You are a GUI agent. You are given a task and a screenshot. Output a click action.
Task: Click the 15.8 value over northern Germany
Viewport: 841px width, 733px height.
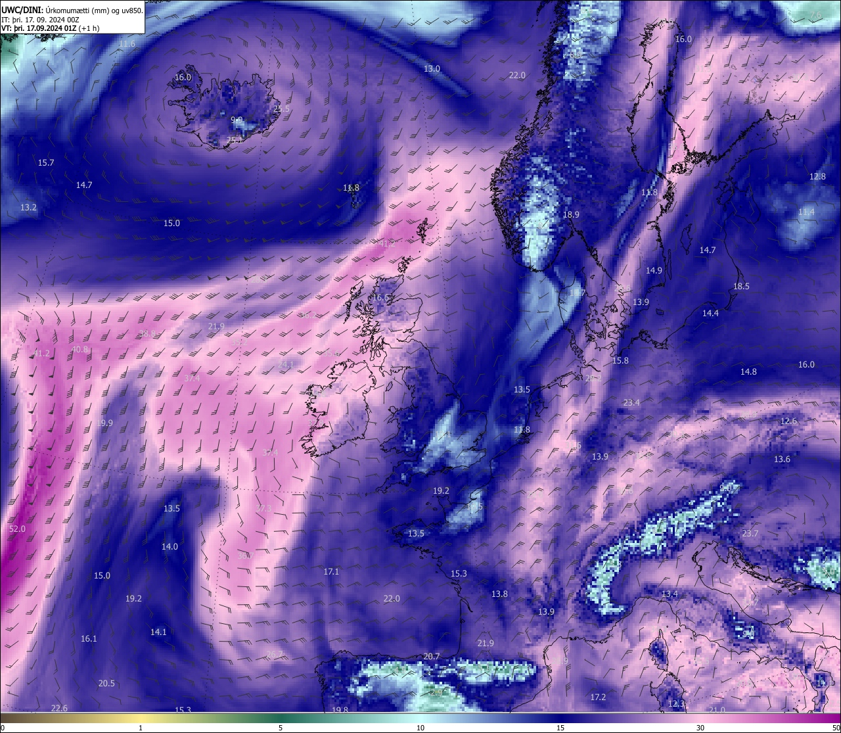coord(620,360)
